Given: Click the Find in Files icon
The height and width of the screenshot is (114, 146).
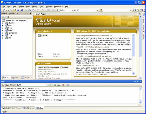Looking at the screenshot, I should coord(101,10).
